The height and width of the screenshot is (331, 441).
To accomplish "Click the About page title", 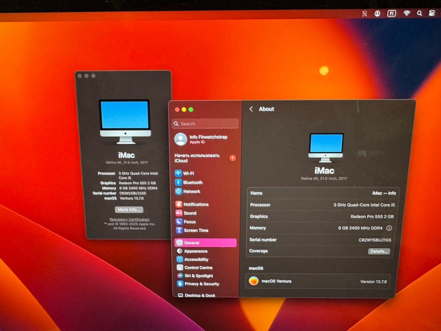I will pos(266,109).
